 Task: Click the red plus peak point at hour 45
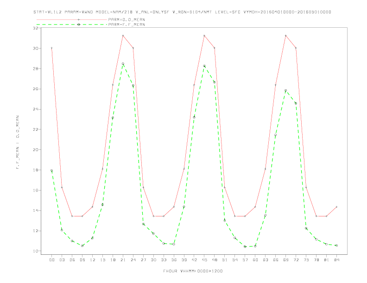click(x=204, y=36)
